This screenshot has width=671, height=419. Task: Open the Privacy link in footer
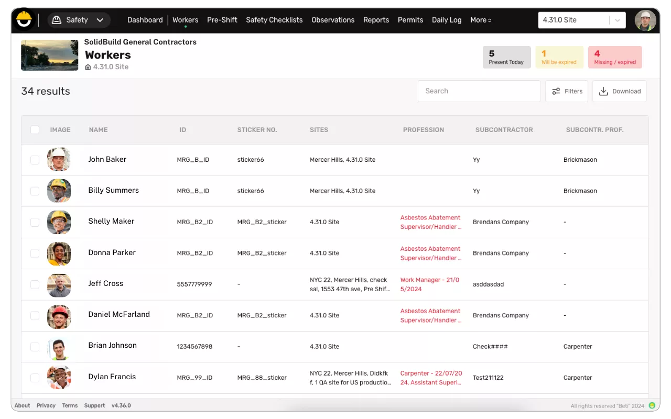pyautogui.click(x=46, y=405)
